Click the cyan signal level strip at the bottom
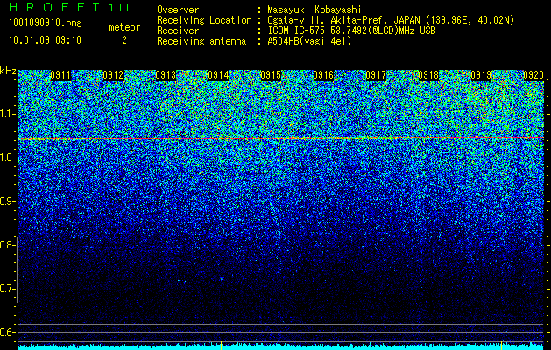This screenshot has width=551, height=350. click(280, 346)
